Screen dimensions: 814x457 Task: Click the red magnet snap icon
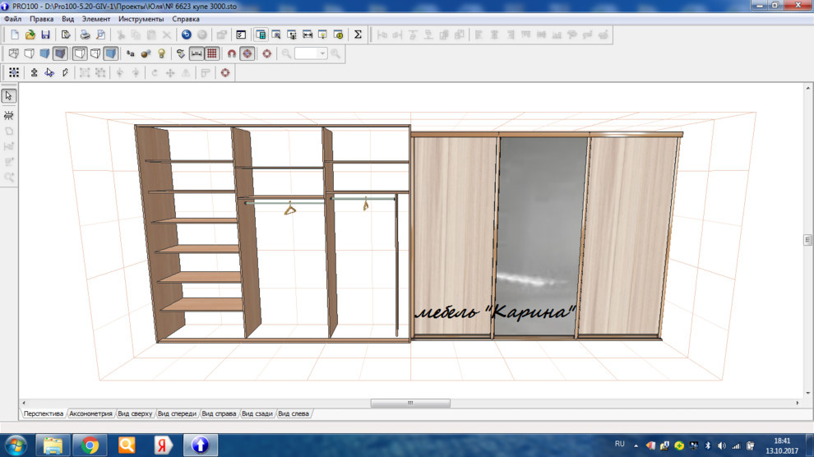click(232, 53)
